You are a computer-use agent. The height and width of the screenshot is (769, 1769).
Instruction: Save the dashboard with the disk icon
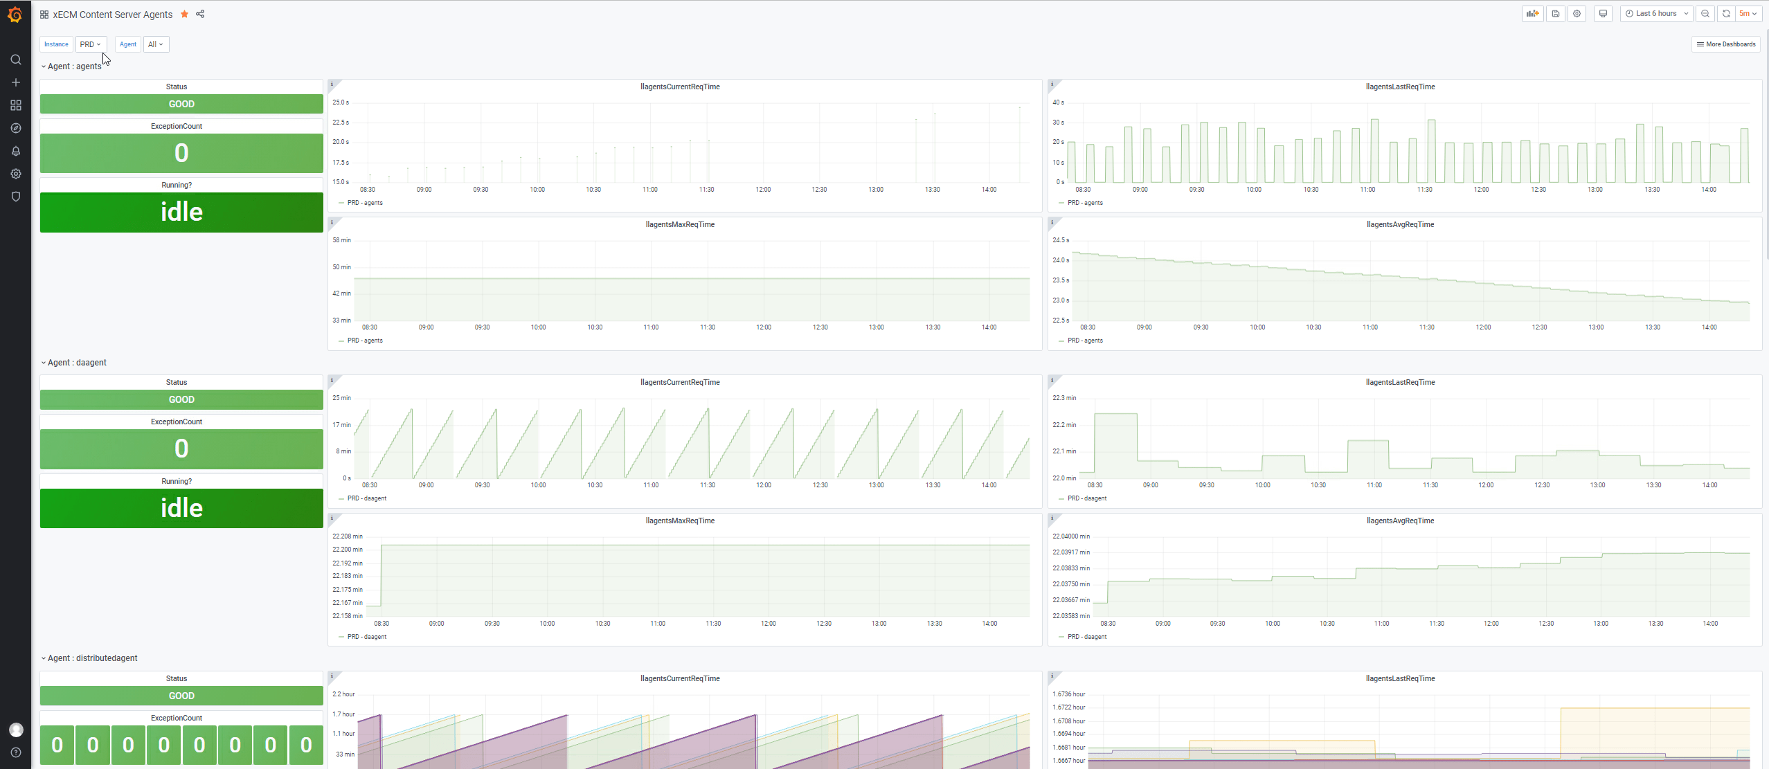(1556, 14)
